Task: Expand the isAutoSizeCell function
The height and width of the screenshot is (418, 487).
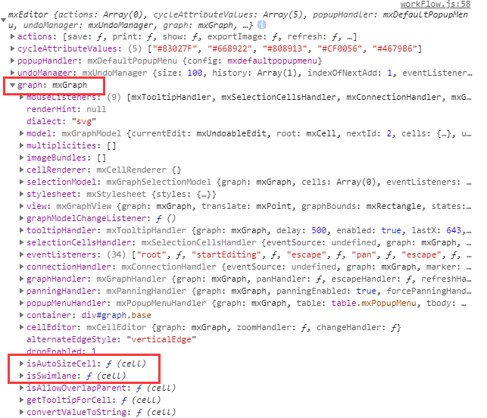Action: (21, 363)
